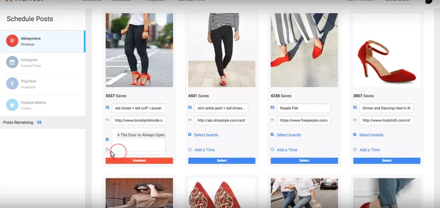Open the Instagram Connect Now account tab
Viewport: 440px width, 208px height.
(x=43, y=63)
